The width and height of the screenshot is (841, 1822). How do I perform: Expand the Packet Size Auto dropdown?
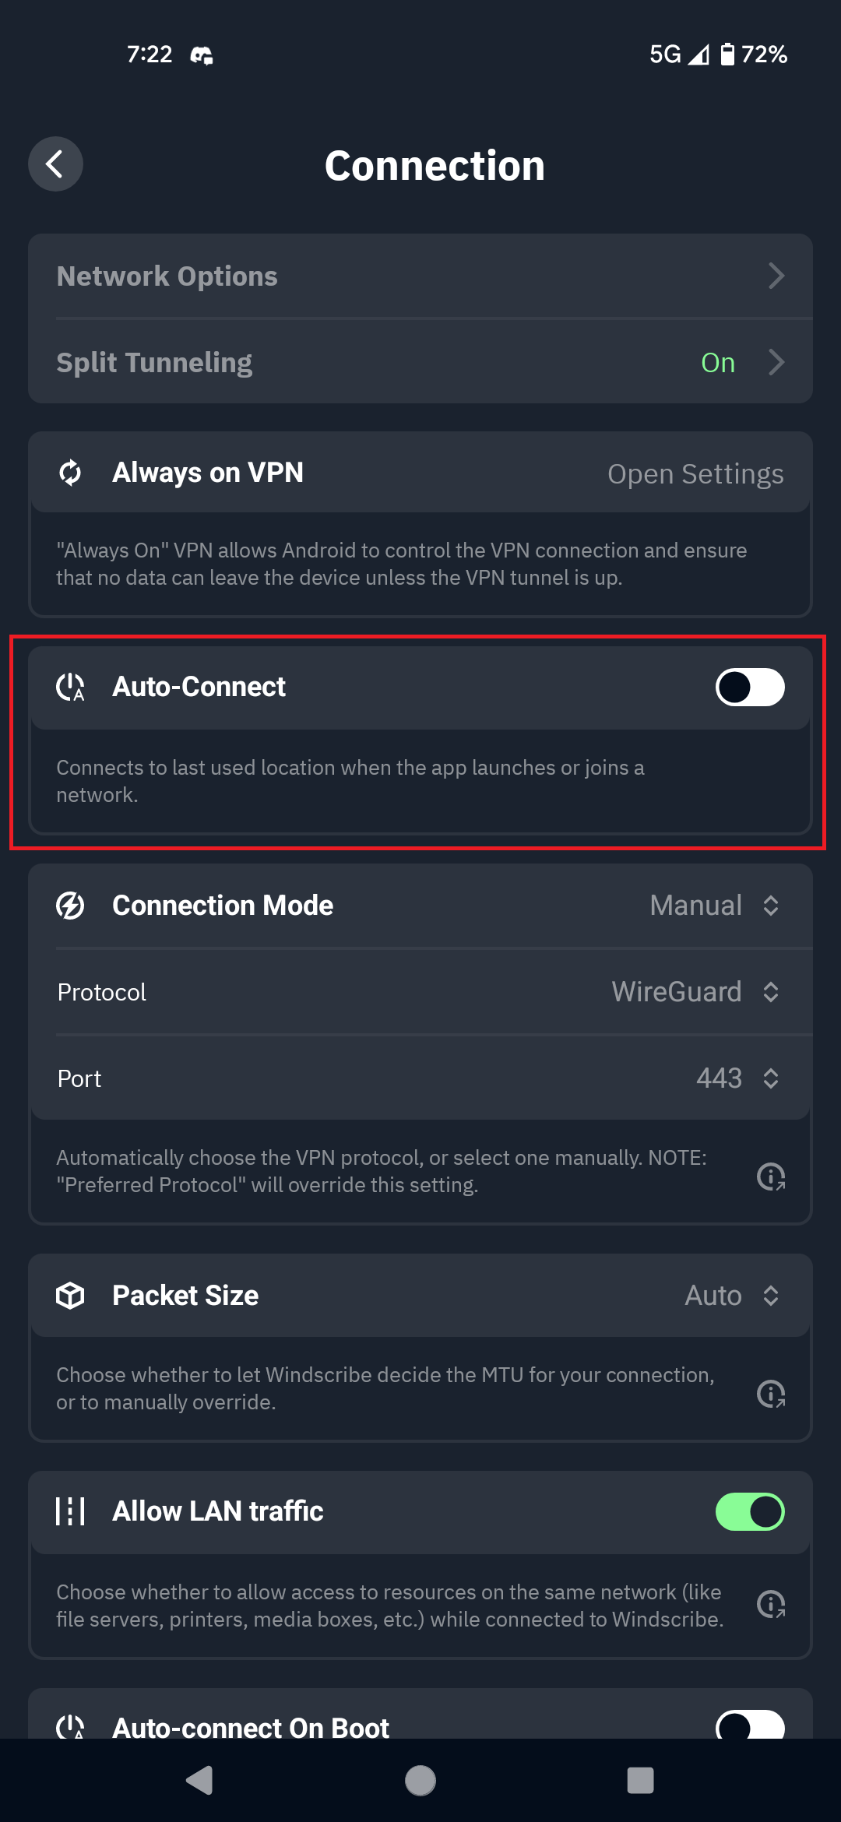[x=732, y=1296]
